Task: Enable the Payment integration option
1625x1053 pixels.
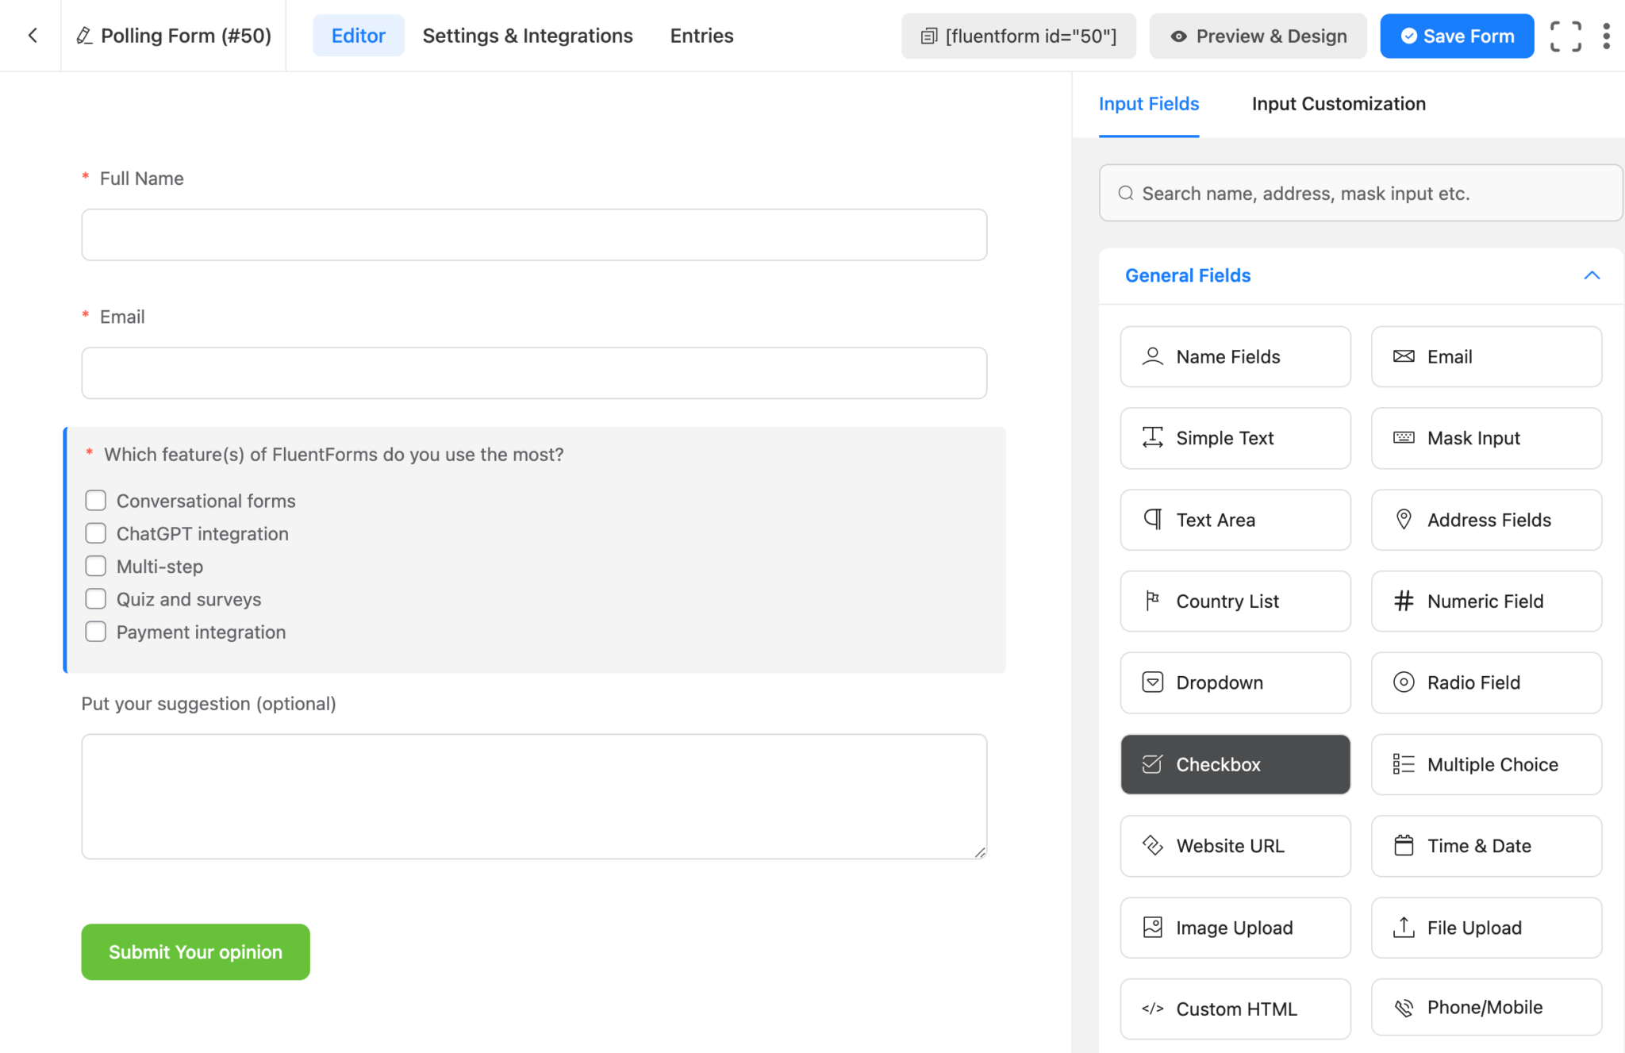Action: tap(95, 631)
